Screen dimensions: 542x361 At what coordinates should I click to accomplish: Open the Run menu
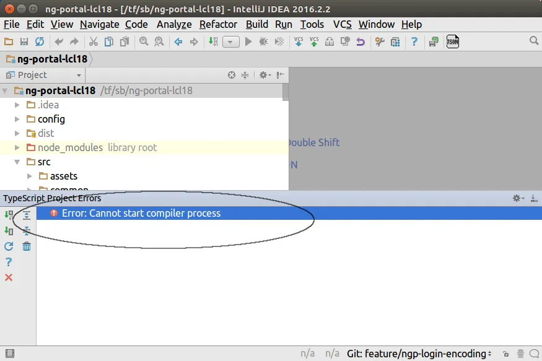pyautogui.click(x=284, y=25)
